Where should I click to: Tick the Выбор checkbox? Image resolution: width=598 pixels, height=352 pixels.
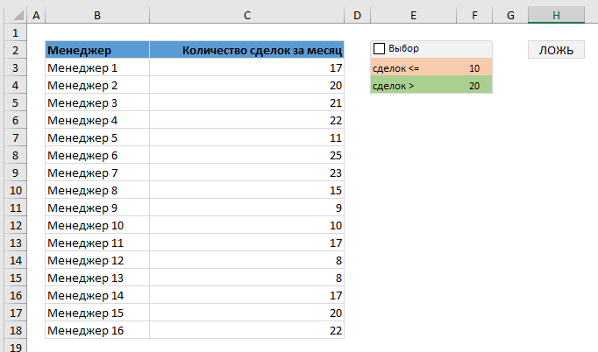(x=379, y=49)
